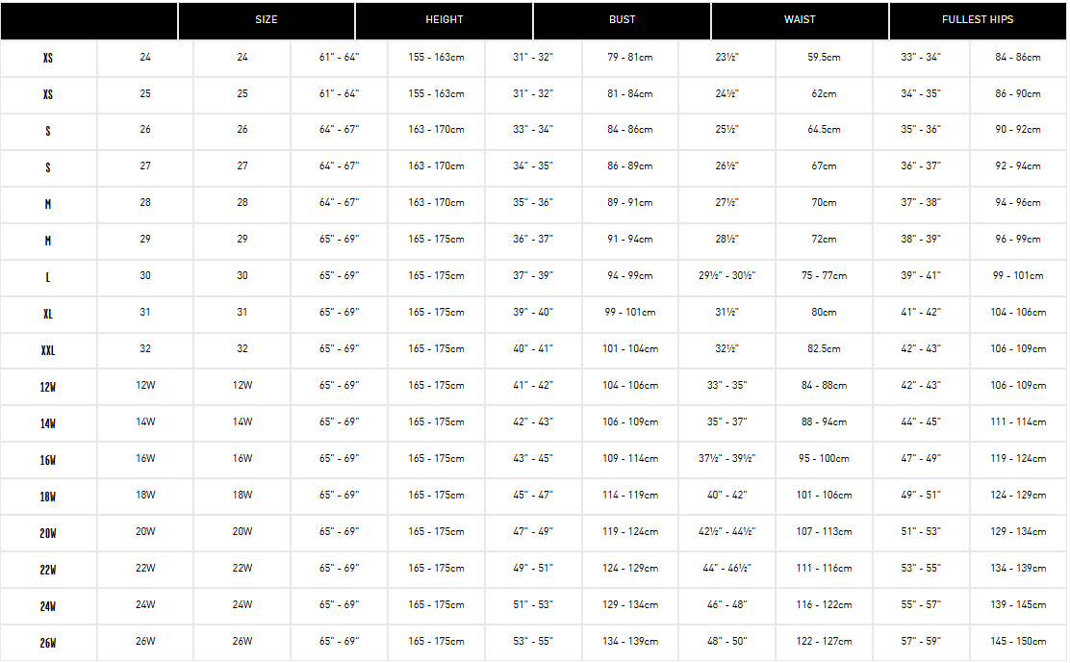Click the 84 - 88cm waist cell
1070x663 pixels.
824,385
